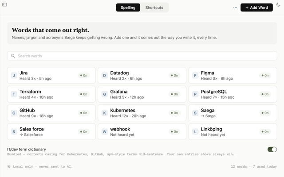Toggle Grafana's On status
Image resolution: width=284 pixels, height=177 pixels.
pos(174,94)
